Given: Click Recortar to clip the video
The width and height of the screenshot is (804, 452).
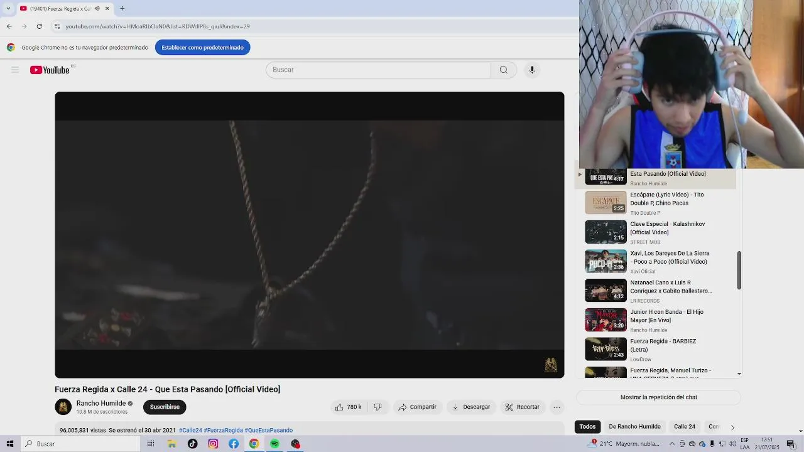Looking at the screenshot, I should click(x=523, y=407).
